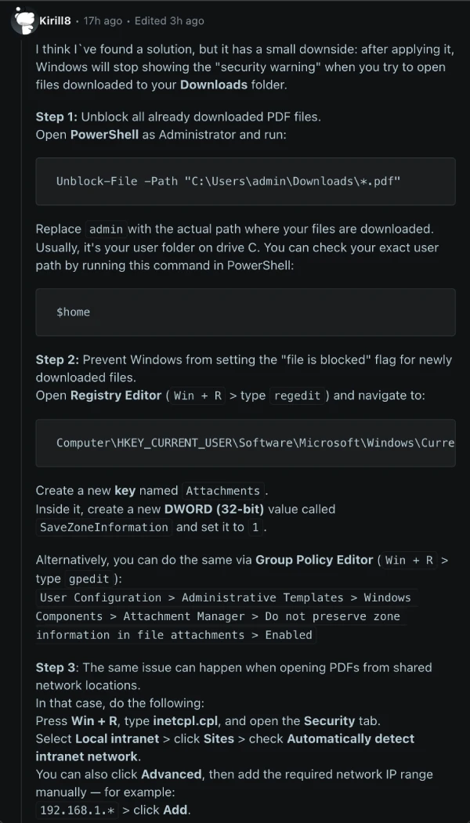
Task: Click the "192.168.1.*" IP range code
Action: click(x=77, y=810)
